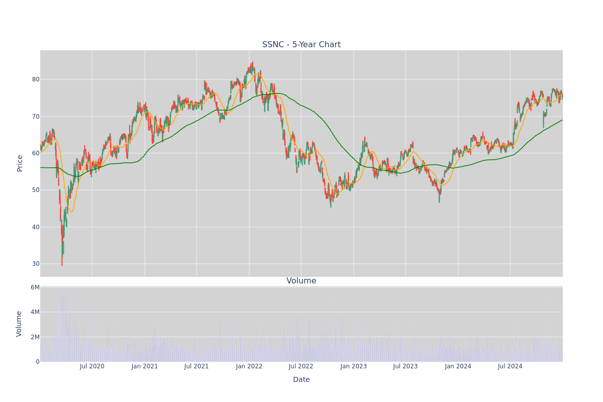Click the "Jul 2024" date tick label
603x402 pixels.
click(510, 366)
